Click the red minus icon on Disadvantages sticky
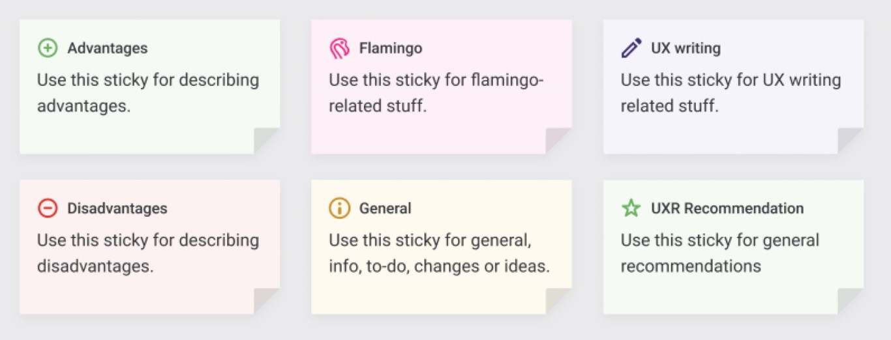This screenshot has height=340, width=891. (x=48, y=208)
